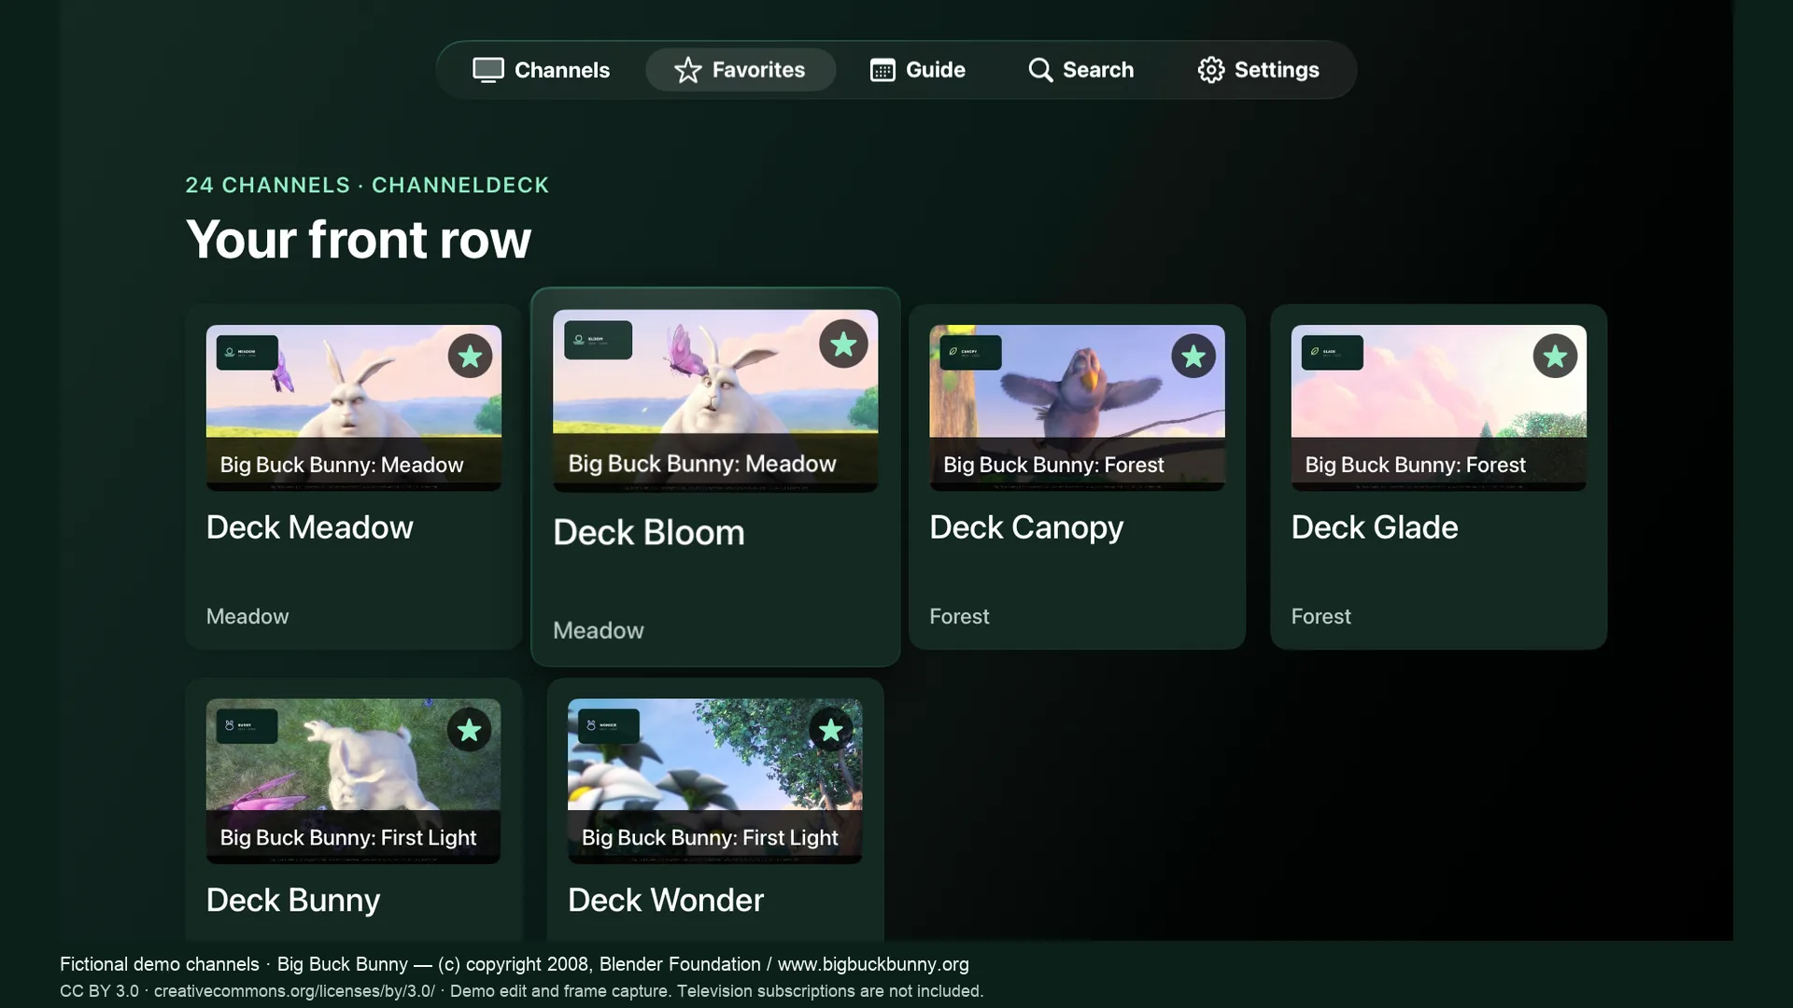Click the '24 CHANNELS · CHANNELDECK' caption

367,185
